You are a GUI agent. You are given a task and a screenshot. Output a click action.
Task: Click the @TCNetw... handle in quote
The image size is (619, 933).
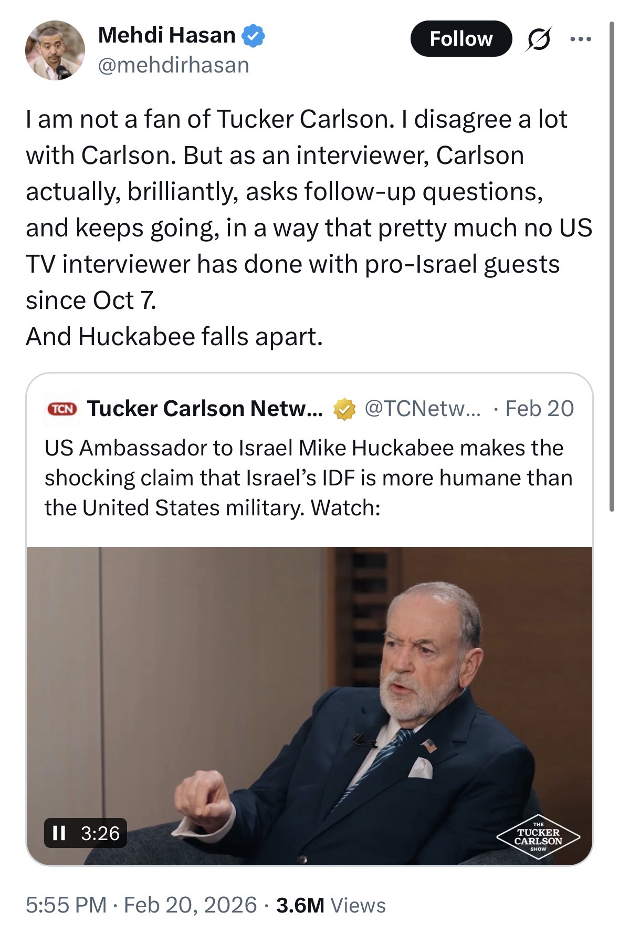[x=421, y=409]
